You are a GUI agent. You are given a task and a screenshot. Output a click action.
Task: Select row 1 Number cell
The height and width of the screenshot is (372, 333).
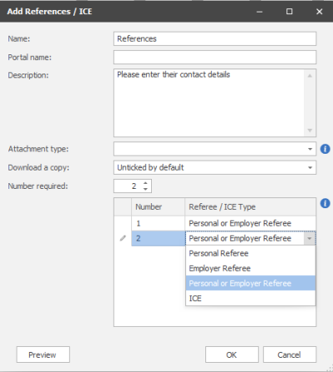(158, 223)
